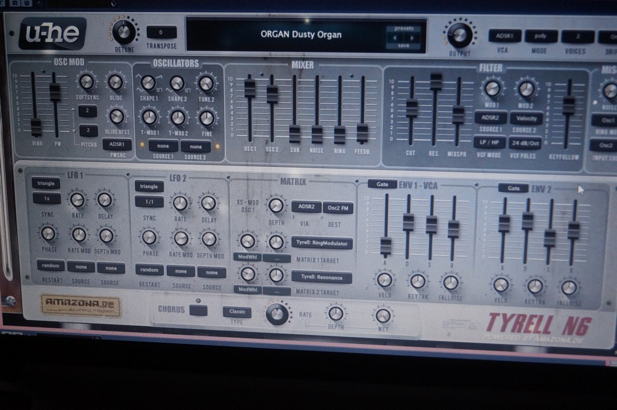This screenshot has width=617, height=410.
Task: Click the FINE tune knob
Action: tap(207, 118)
